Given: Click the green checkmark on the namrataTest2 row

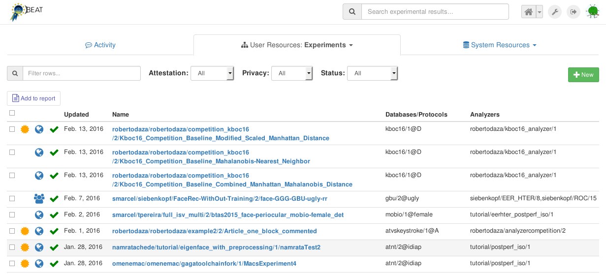Looking at the screenshot, I should click(54, 247).
